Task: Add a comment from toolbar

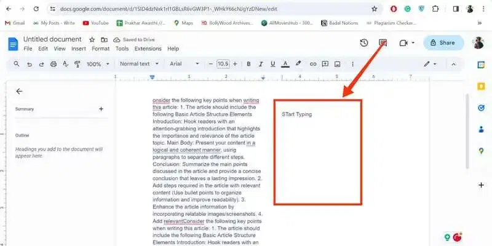Action: pos(325,64)
